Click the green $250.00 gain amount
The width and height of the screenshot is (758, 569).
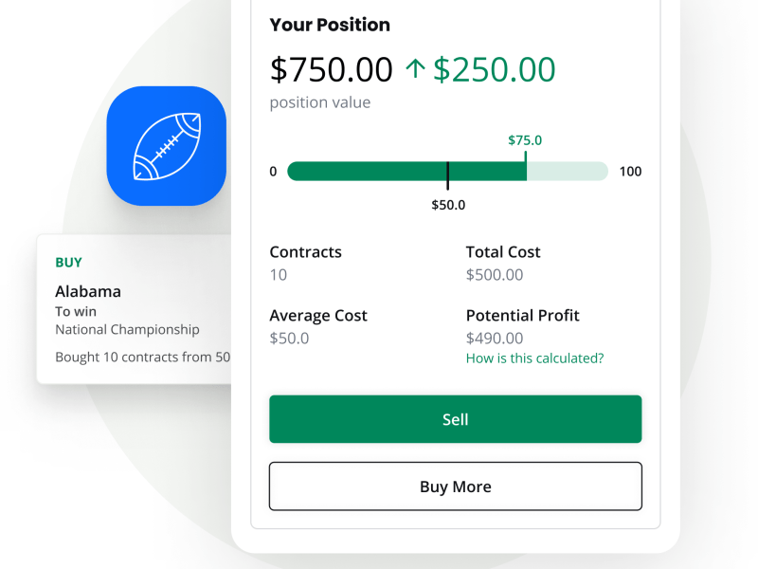[x=494, y=69]
